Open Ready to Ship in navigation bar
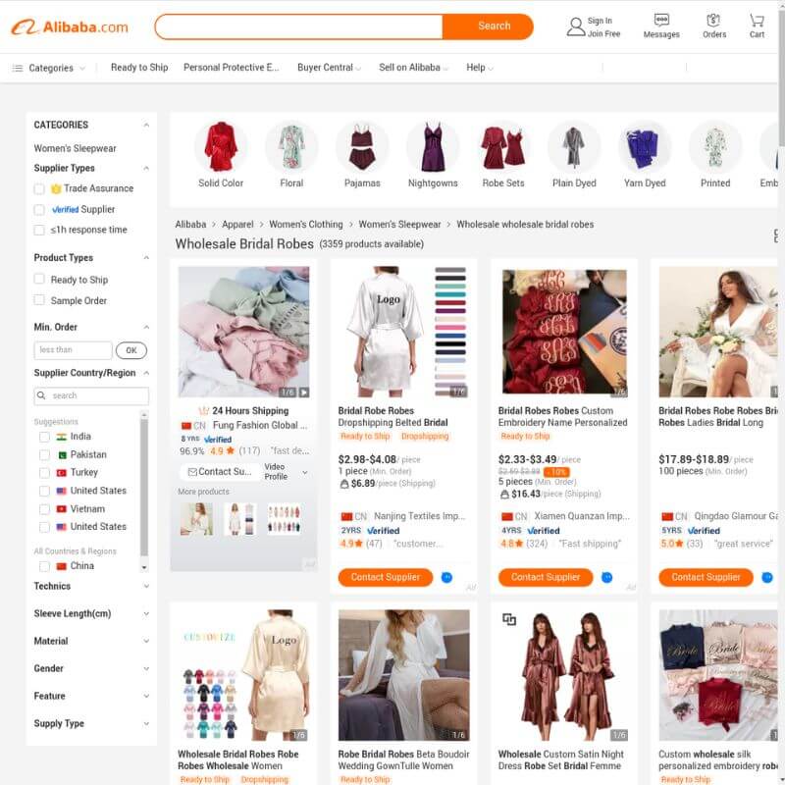The height and width of the screenshot is (785, 785). [x=139, y=68]
